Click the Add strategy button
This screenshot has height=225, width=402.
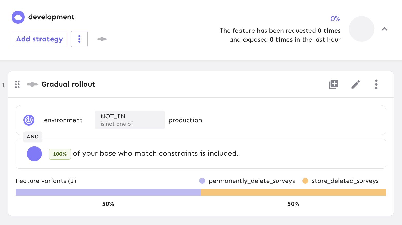(39, 39)
